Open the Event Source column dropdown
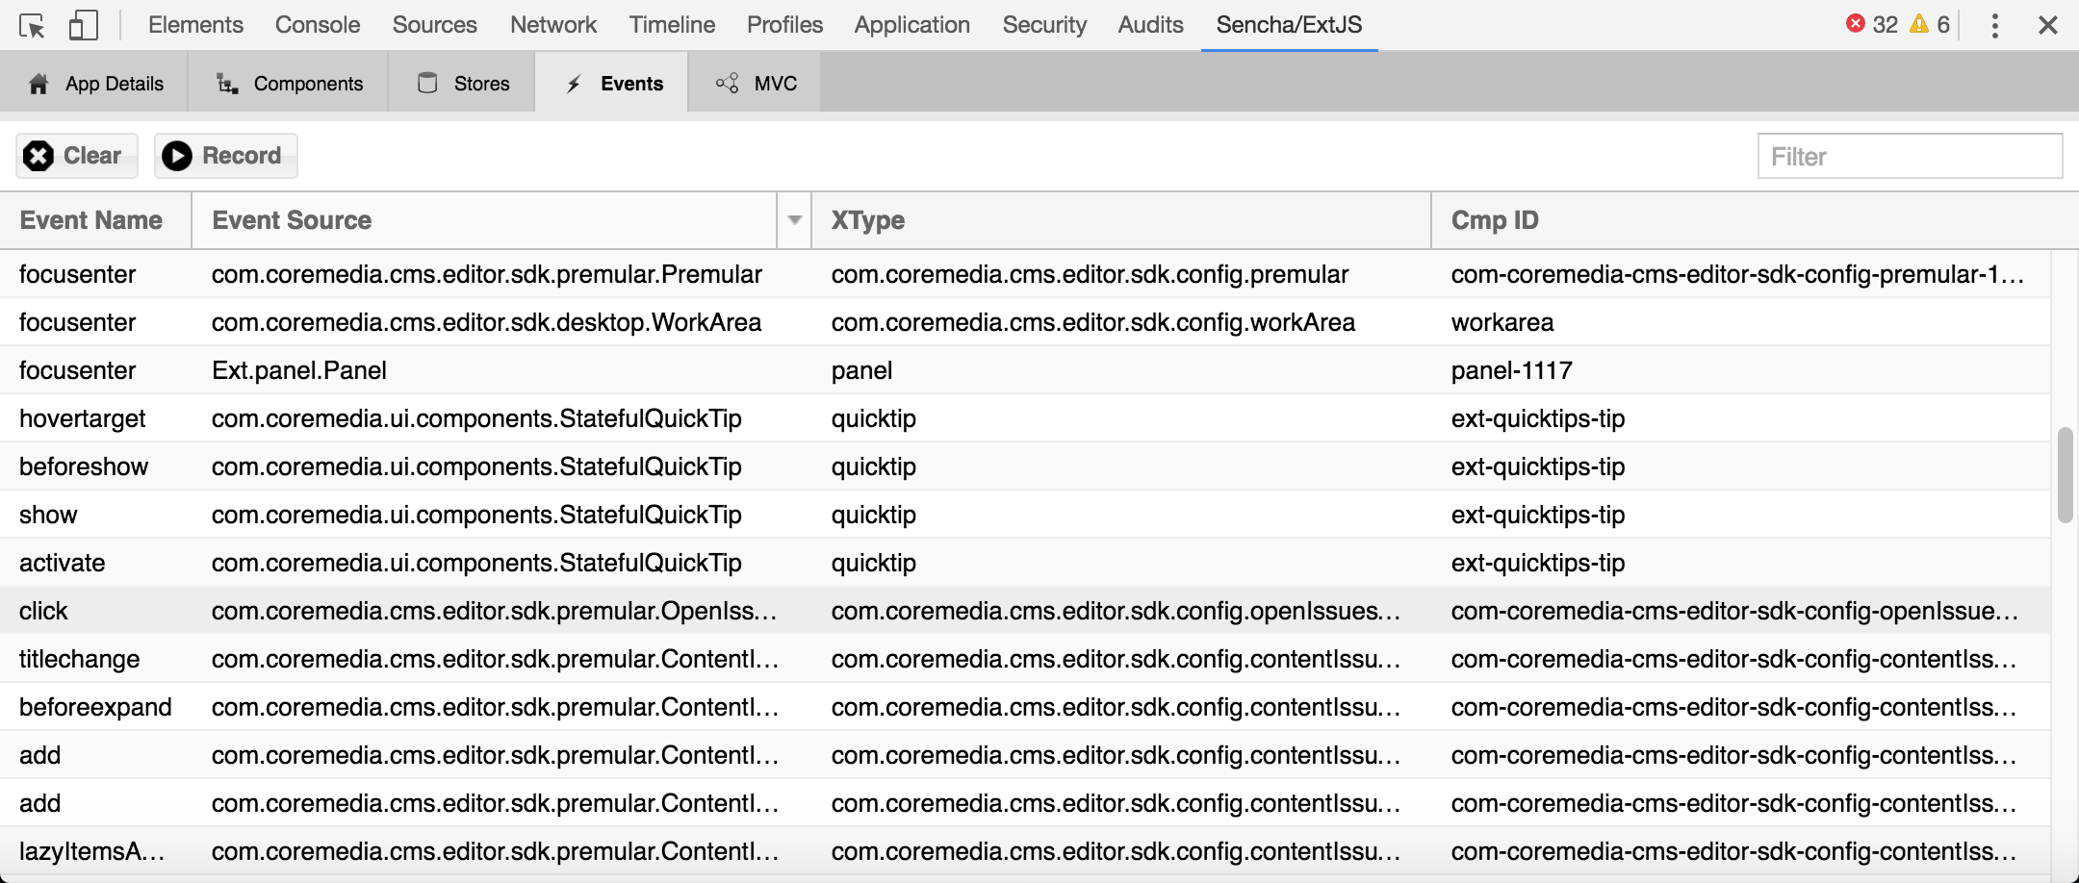Image resolution: width=2079 pixels, height=883 pixels. pos(794,220)
